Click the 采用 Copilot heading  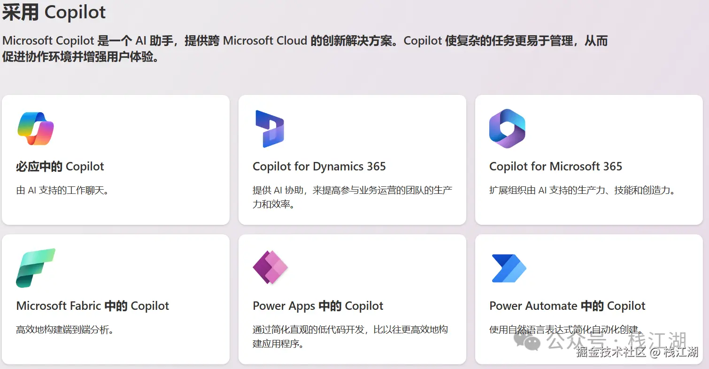pyautogui.click(x=54, y=12)
